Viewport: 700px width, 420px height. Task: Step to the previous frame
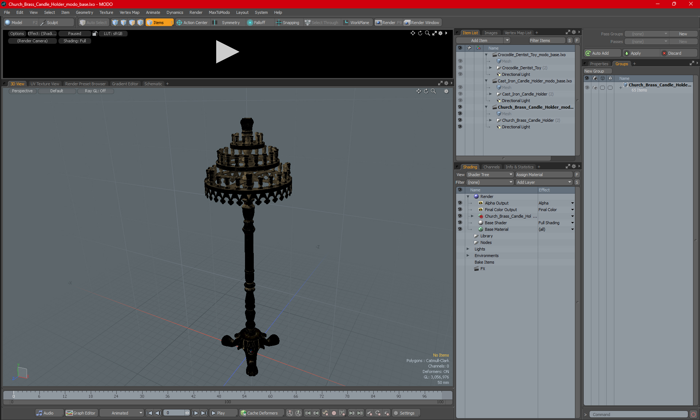158,413
